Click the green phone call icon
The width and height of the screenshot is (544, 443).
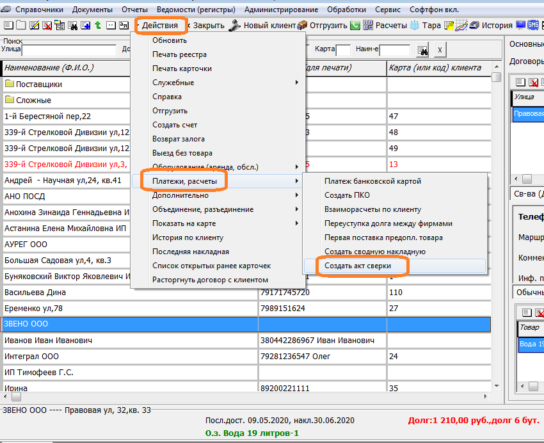coord(355,26)
